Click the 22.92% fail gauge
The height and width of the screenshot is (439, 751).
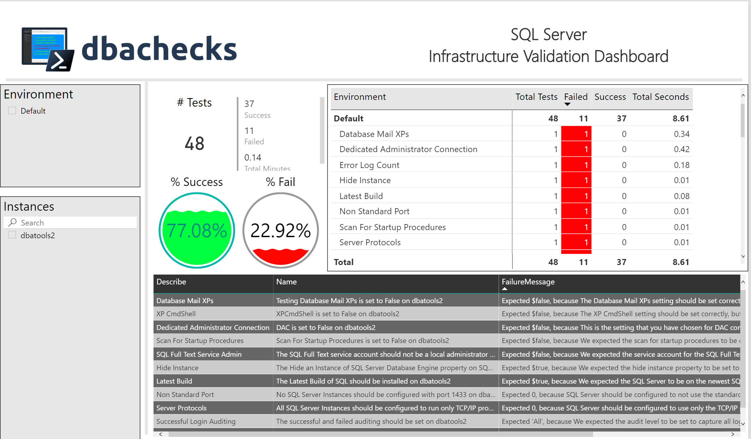[281, 230]
